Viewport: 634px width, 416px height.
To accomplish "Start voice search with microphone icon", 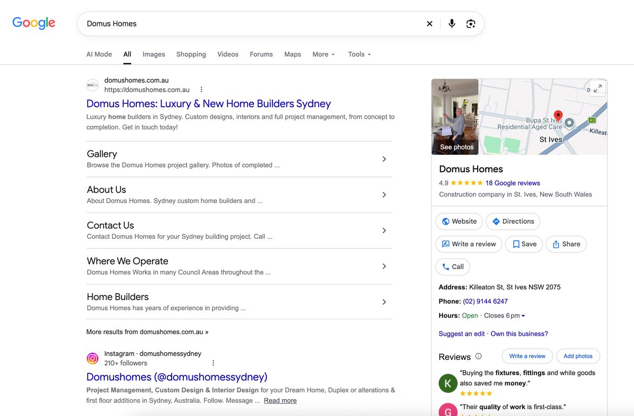I will (452, 24).
